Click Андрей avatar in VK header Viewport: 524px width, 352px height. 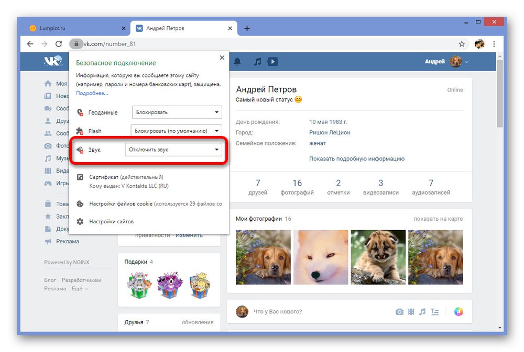tap(455, 61)
